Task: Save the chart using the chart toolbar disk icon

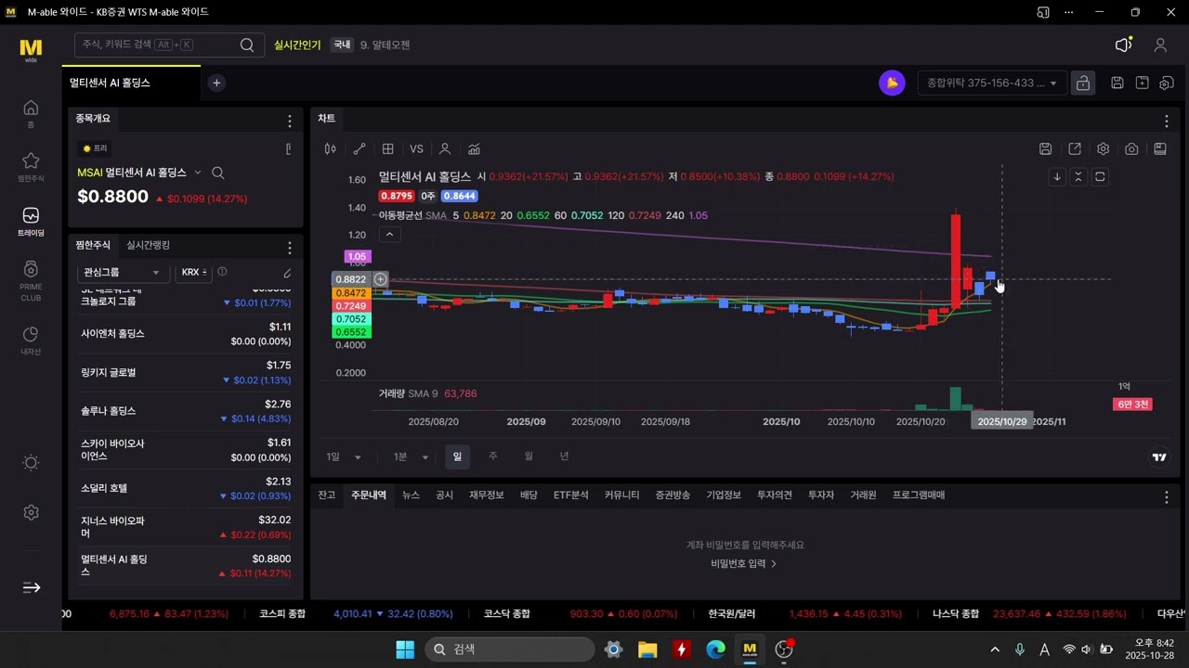Action: coord(1046,148)
